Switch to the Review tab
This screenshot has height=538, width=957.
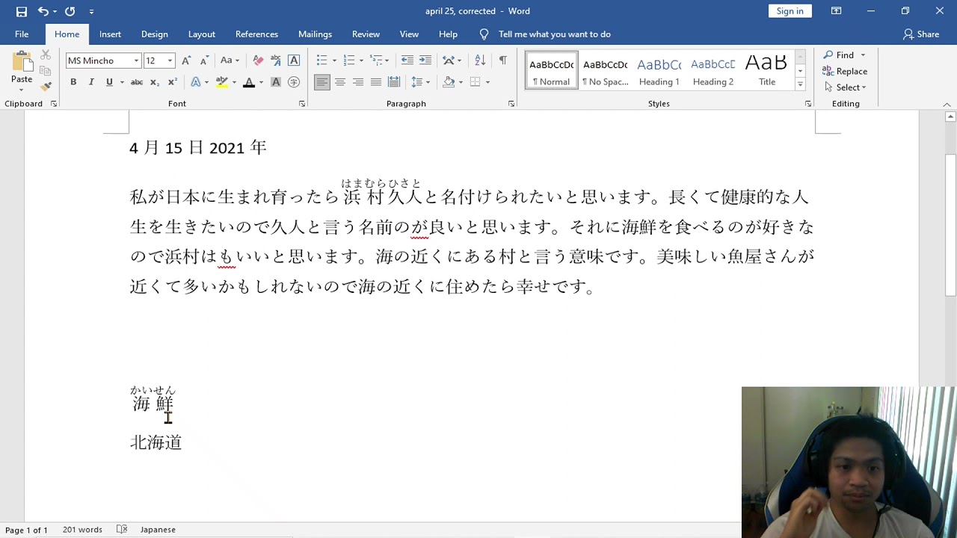click(x=366, y=34)
